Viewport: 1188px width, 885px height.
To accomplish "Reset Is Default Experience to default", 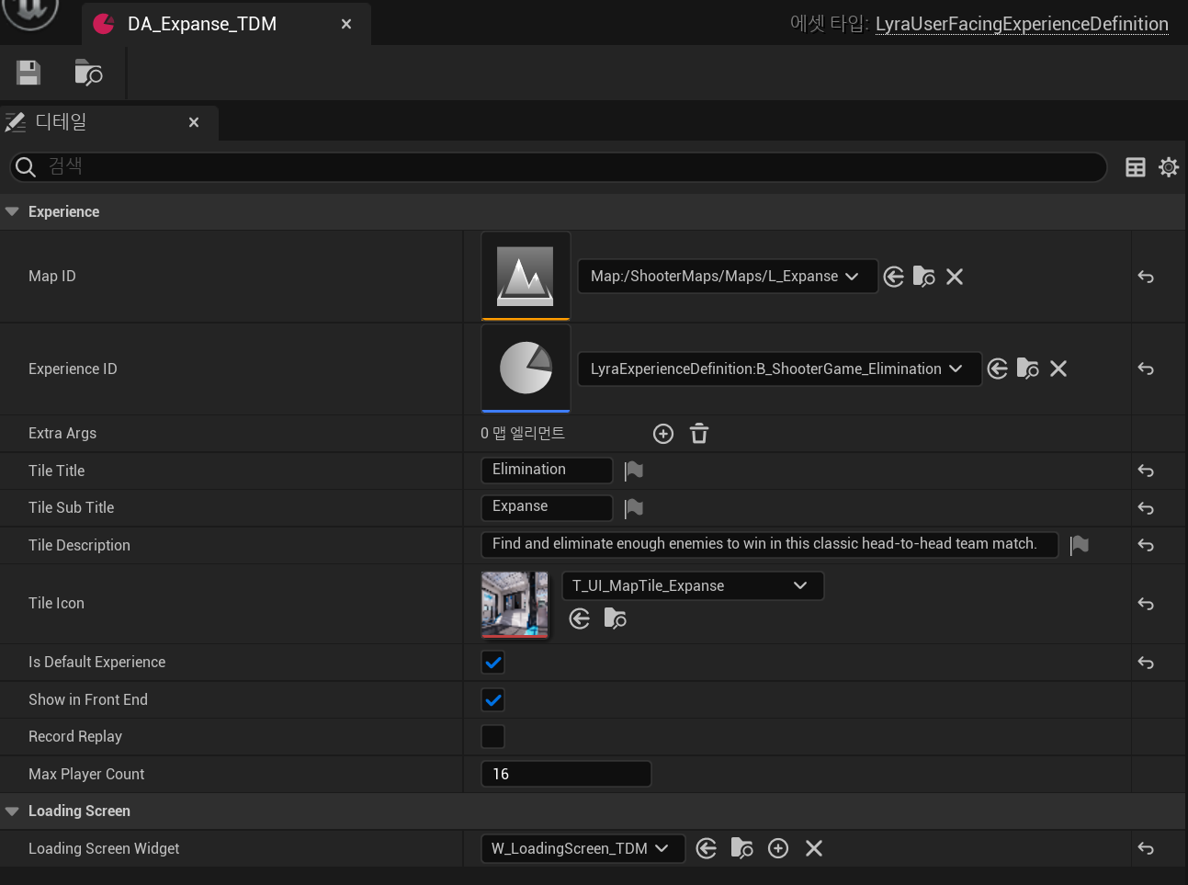I will pyautogui.click(x=1146, y=663).
